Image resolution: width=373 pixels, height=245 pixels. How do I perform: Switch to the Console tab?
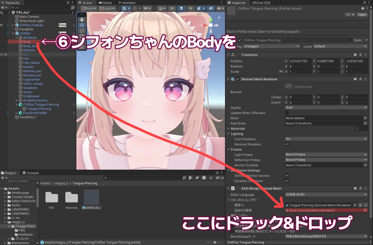[x=31, y=173]
